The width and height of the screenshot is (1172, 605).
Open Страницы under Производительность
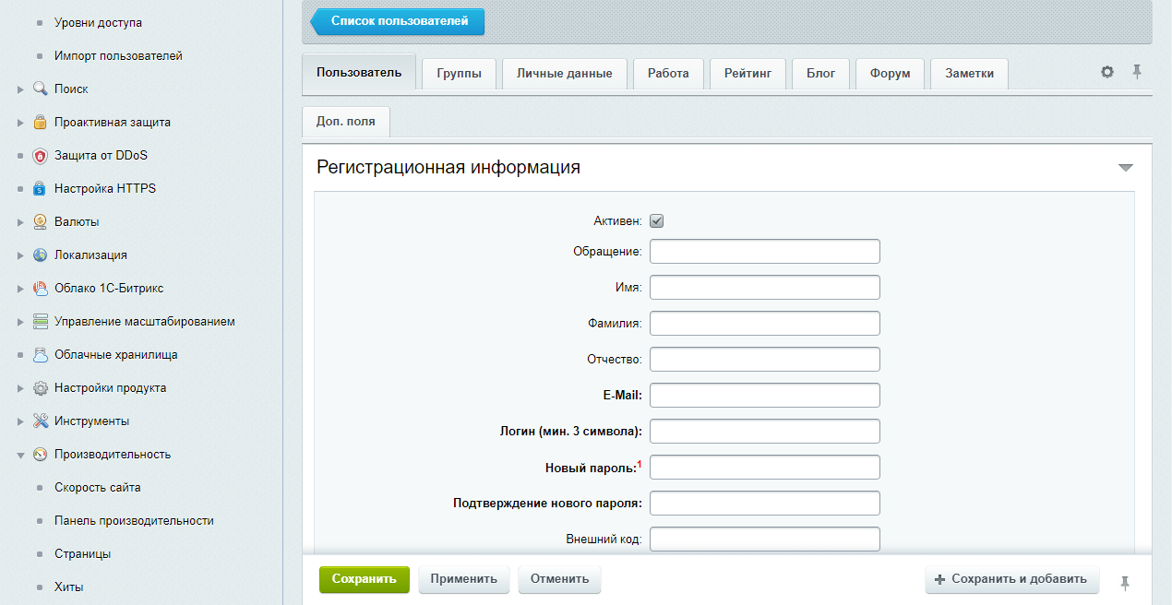coord(83,553)
